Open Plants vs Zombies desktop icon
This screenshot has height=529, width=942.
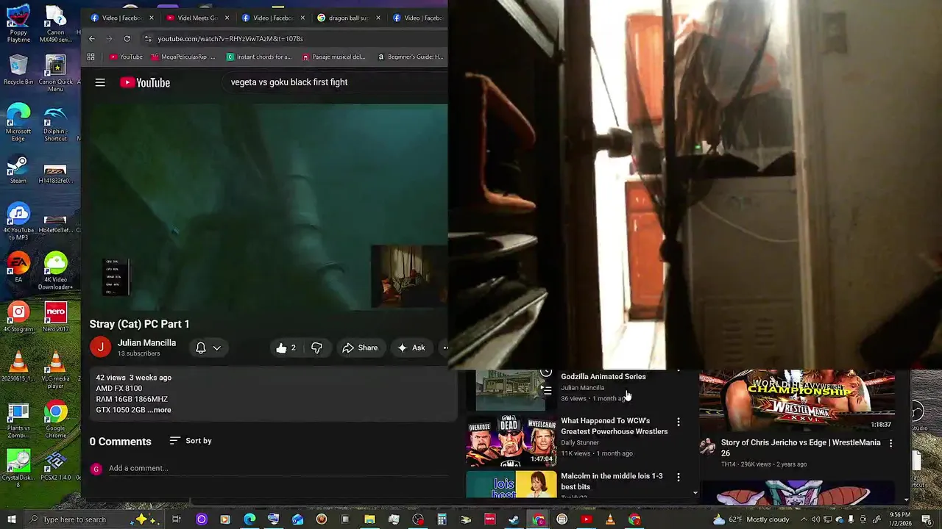coord(18,420)
